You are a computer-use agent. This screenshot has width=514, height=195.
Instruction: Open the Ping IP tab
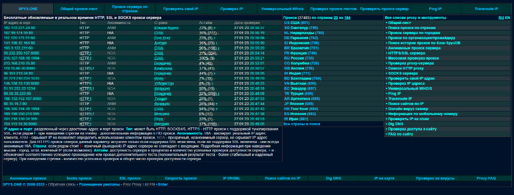435,9
